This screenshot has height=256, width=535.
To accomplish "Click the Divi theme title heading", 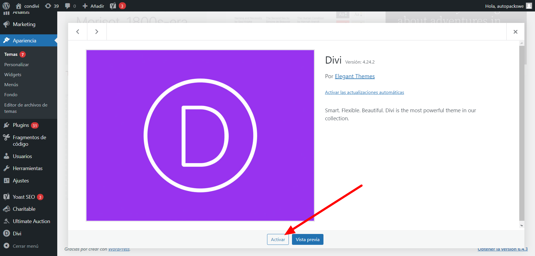I will pos(333,60).
